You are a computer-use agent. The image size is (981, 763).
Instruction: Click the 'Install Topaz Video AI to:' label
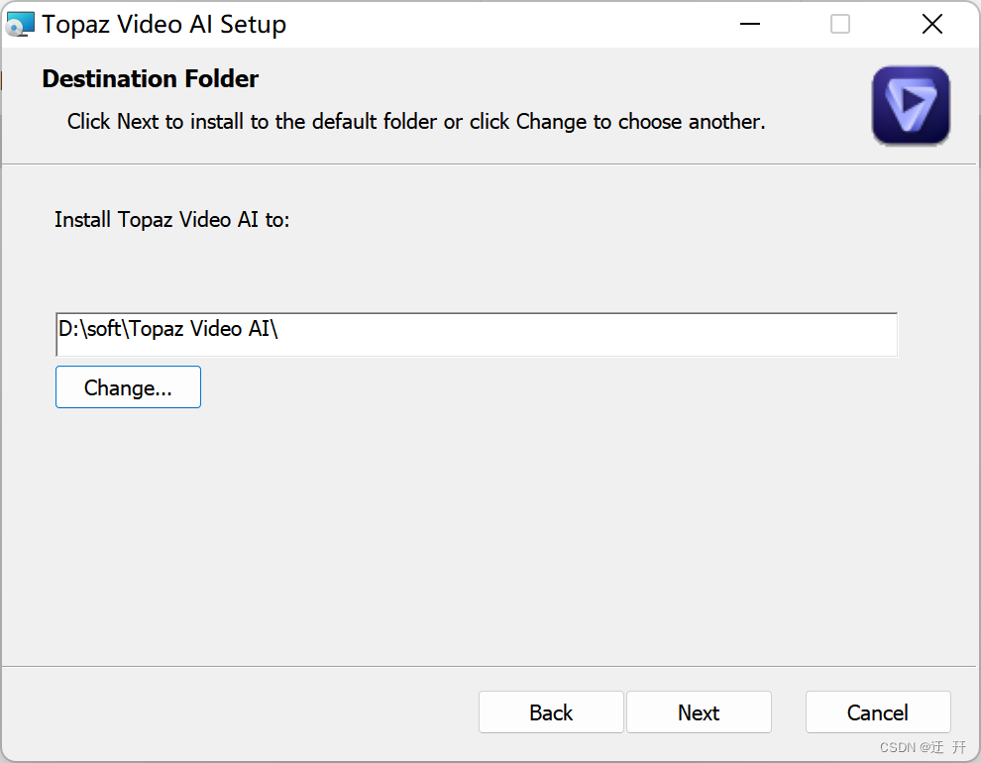click(172, 220)
